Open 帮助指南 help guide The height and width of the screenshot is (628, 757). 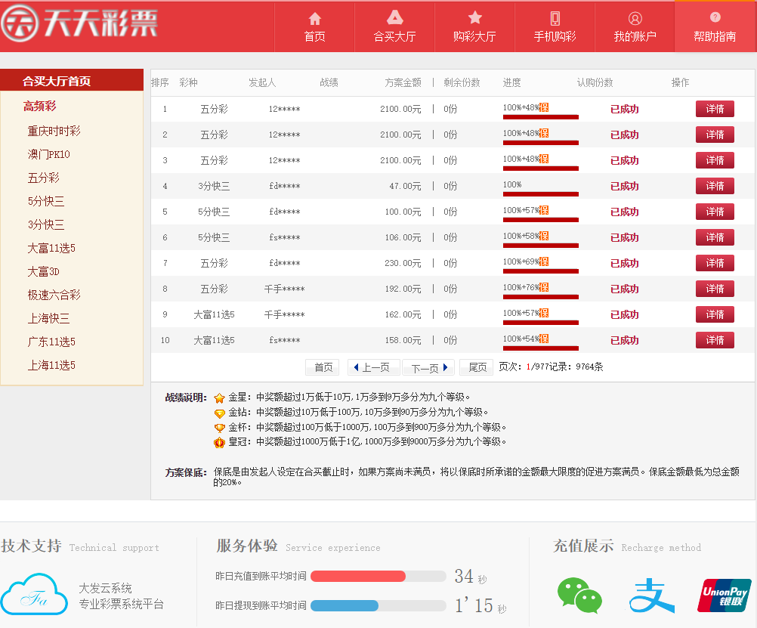pos(715,26)
